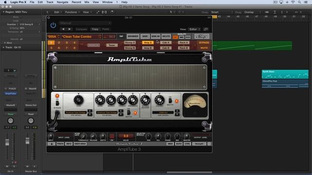Select the Stomp A module

(130, 43)
